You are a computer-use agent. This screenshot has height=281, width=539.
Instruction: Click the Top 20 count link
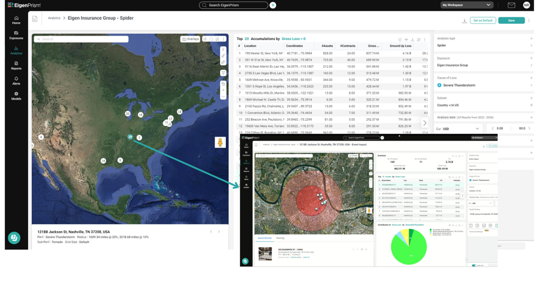(247, 39)
